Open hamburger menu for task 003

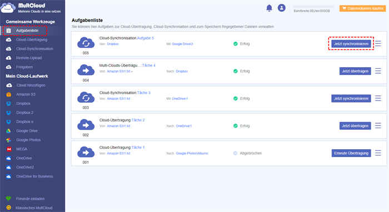click(x=378, y=98)
